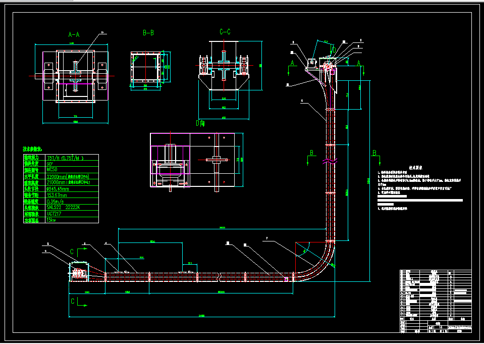Screen dimensions: 484x344
Task: Select the MC50 model text
Action: tap(52, 170)
